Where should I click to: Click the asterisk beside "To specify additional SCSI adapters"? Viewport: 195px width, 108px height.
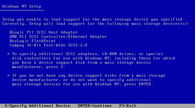8,54
